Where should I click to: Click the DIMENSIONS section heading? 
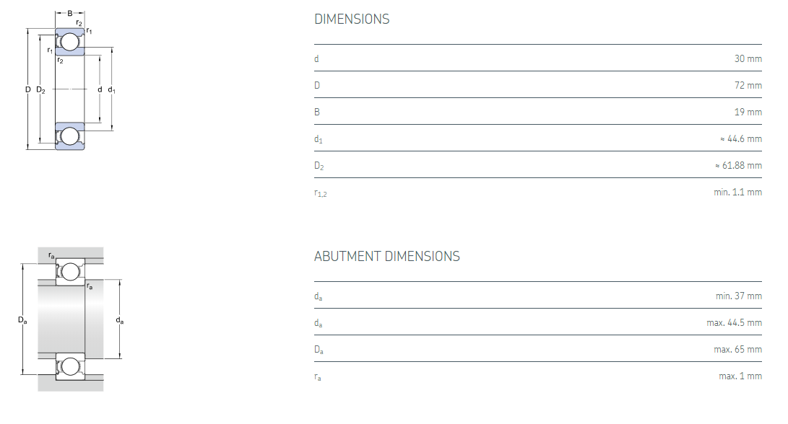(x=352, y=19)
